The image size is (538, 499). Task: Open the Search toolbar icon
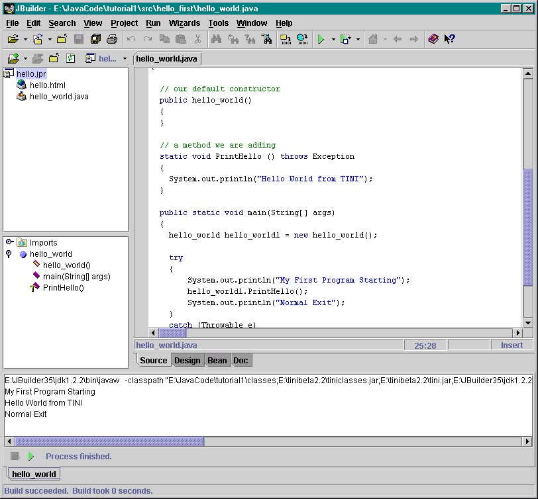click(215, 39)
